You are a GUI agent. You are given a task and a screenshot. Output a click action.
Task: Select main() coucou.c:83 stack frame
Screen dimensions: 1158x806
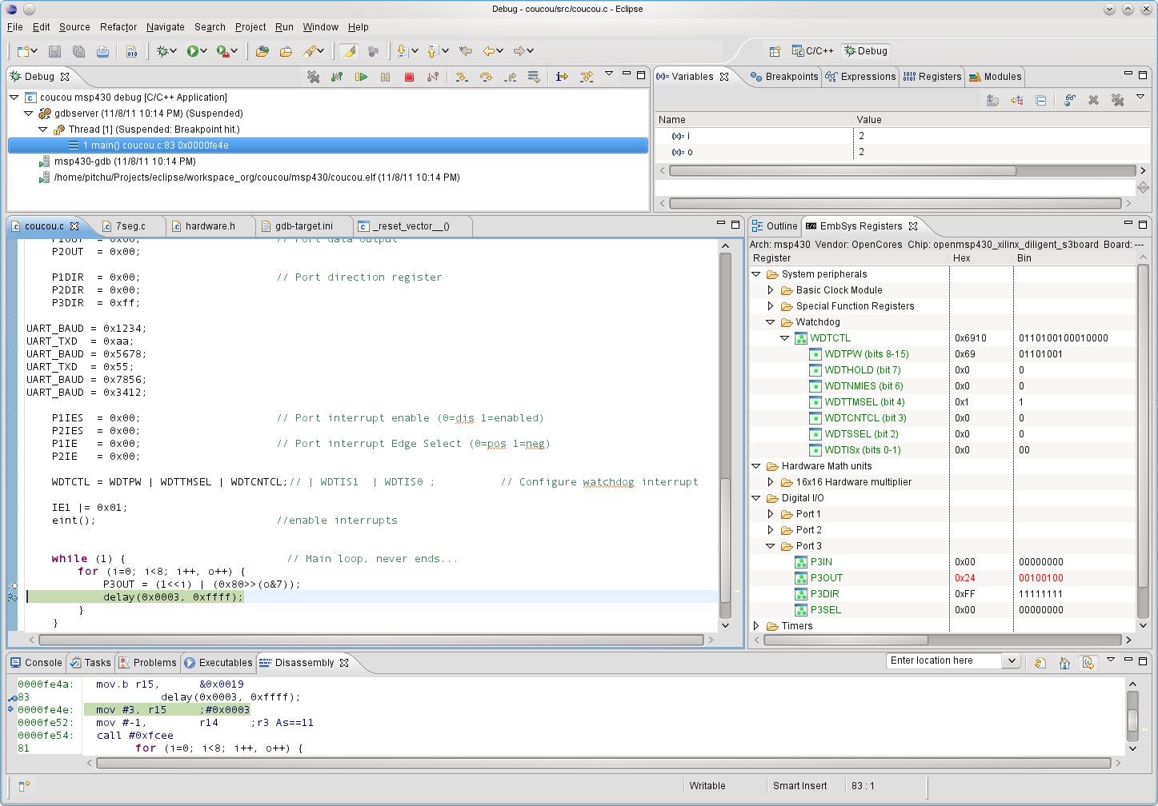point(156,146)
